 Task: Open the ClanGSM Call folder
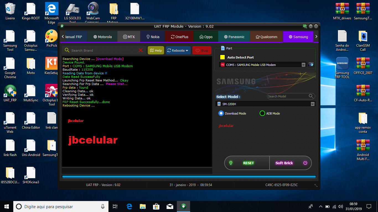(363, 41)
